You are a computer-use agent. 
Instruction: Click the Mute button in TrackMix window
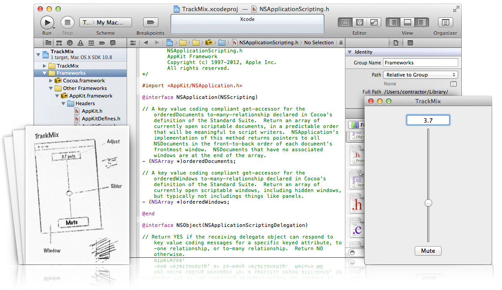[x=428, y=251]
